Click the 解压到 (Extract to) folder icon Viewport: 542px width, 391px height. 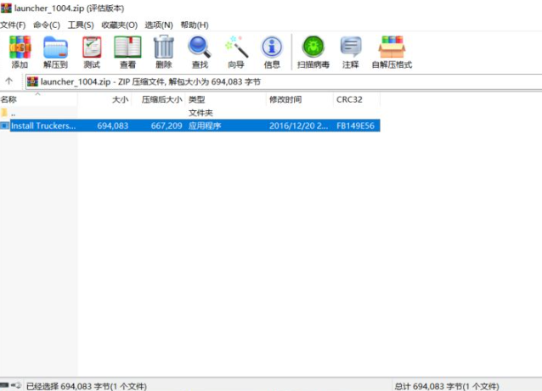(x=55, y=47)
